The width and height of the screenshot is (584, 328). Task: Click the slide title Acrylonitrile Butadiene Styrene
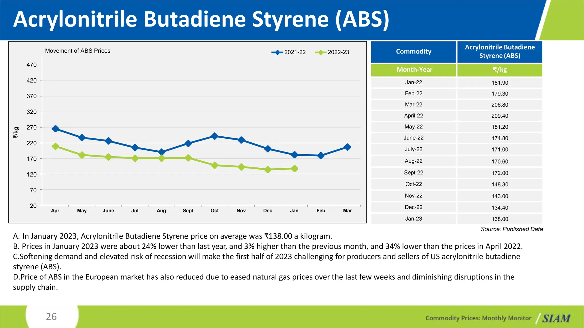coord(201,19)
